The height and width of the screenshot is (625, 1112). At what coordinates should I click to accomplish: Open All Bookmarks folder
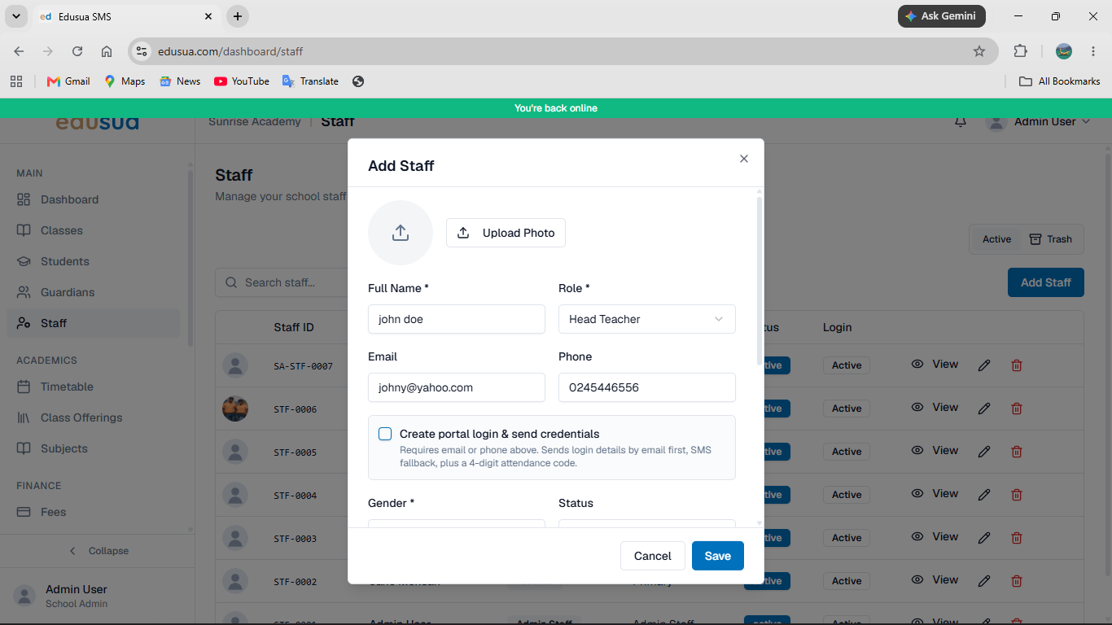[1060, 81]
